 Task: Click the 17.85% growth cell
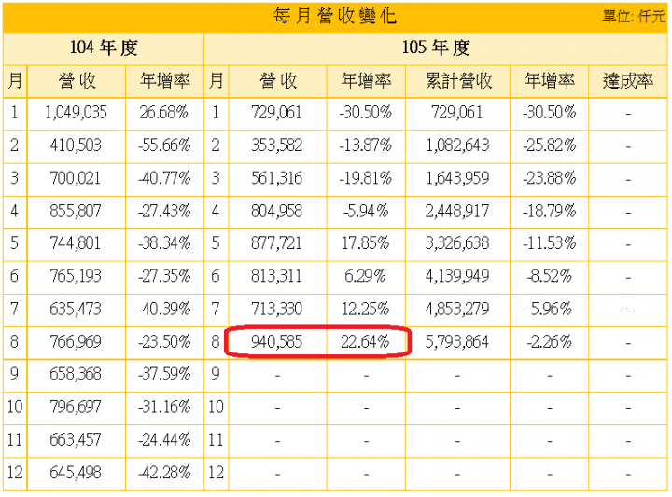coord(366,243)
